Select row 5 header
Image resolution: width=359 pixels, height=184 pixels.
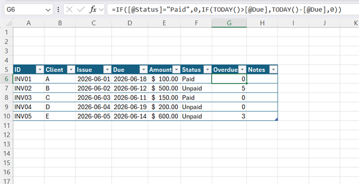click(x=7, y=69)
